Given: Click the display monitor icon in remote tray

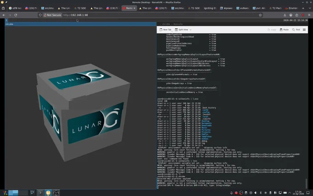Looking at the screenshot, I should pos(280,193).
